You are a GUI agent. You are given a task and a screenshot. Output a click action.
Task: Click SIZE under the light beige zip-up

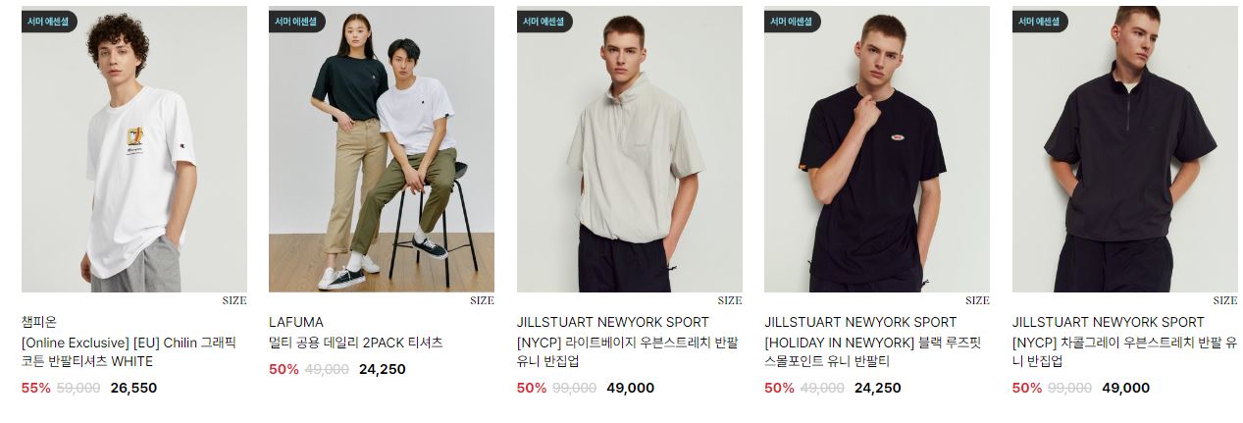[x=730, y=301]
